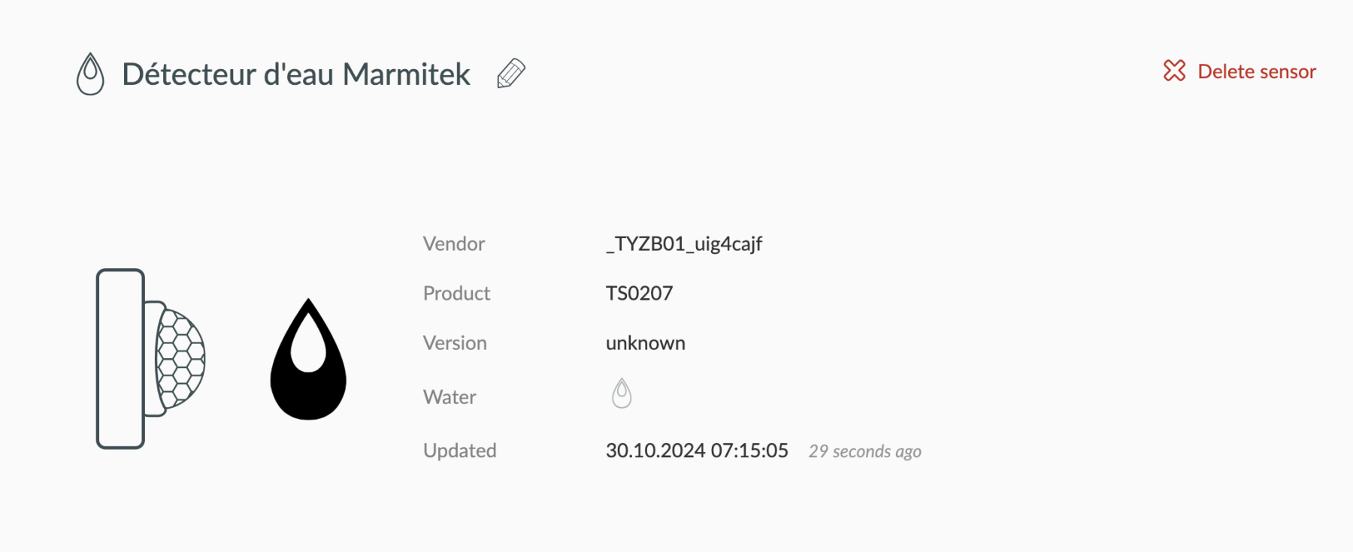Click the small Water status drop icon
1353x552 pixels.
click(x=622, y=393)
